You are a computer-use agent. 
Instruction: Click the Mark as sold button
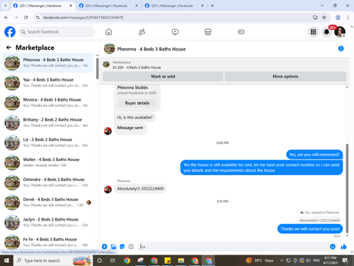(x=163, y=77)
